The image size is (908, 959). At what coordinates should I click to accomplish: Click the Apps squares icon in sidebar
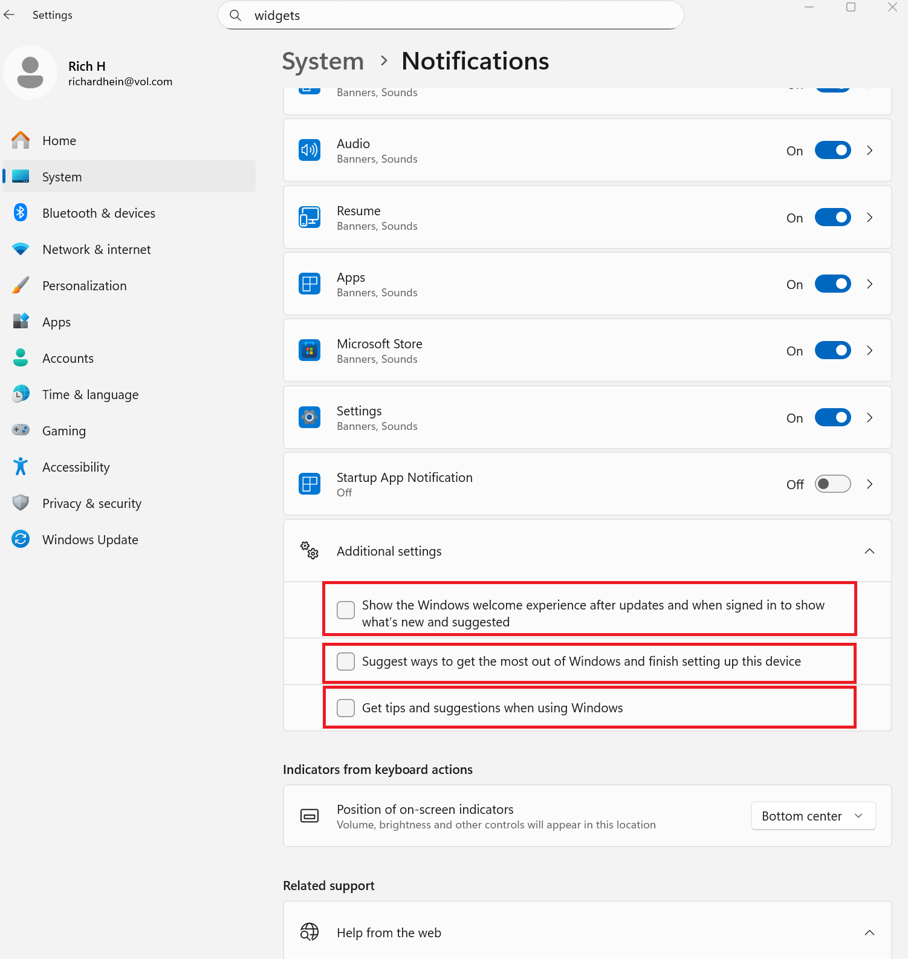point(21,321)
